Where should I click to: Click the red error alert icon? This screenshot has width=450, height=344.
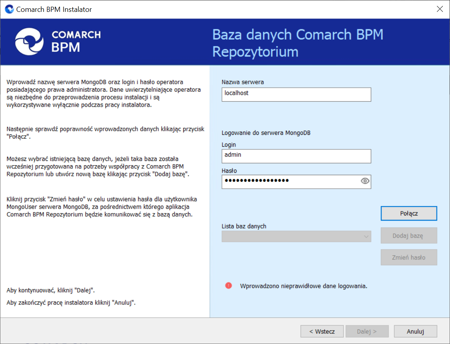point(228,285)
